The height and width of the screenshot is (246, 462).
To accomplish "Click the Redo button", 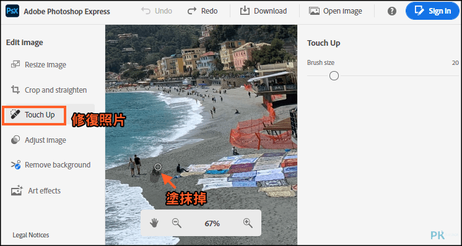I will click(203, 11).
